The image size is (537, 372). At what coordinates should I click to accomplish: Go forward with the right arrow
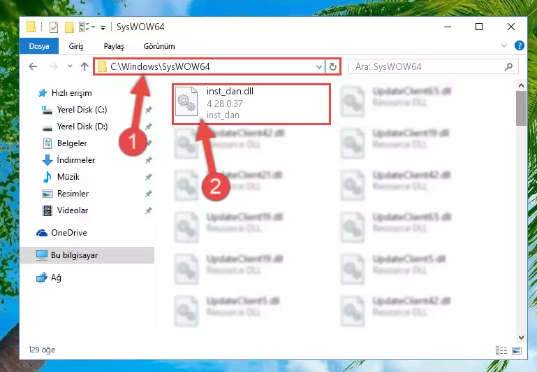point(54,66)
